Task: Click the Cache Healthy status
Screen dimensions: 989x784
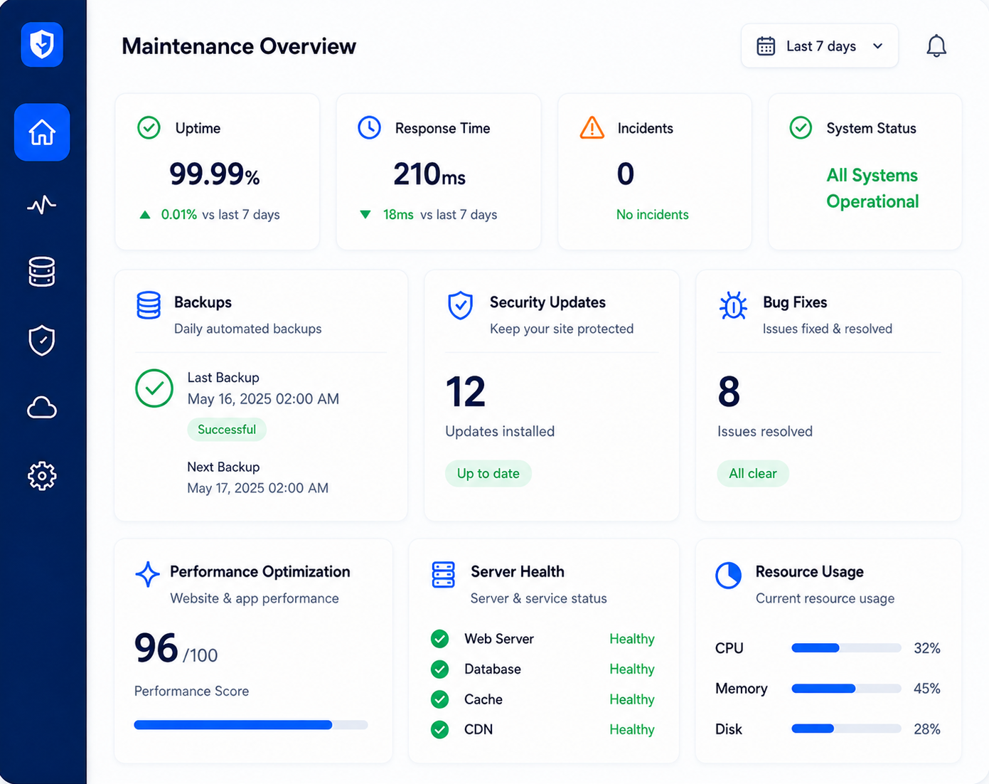Action: [632, 699]
